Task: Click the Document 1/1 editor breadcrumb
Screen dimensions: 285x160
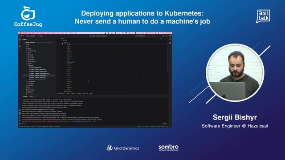Action: point(61,93)
